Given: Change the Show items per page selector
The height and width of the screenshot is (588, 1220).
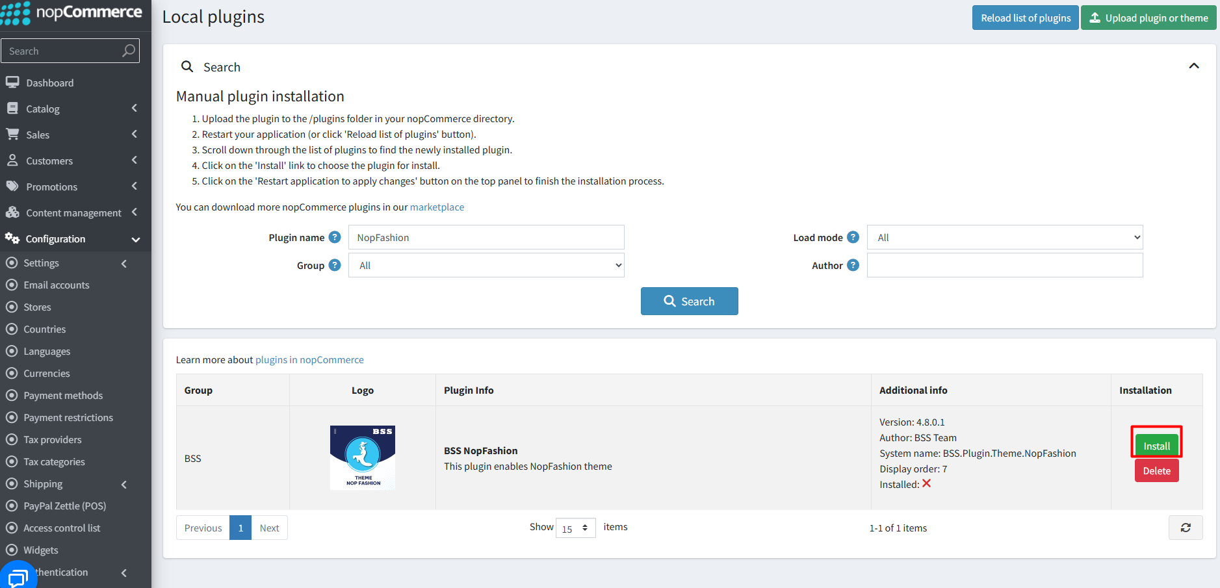Looking at the screenshot, I should (x=576, y=528).
